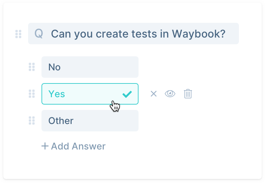Image resolution: width=265 pixels, height=183 pixels.
Task: Click the drag handle beside the Other answer
Action: click(32, 121)
